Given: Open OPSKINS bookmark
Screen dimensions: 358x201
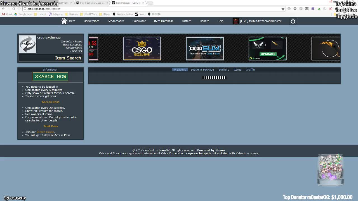Looking at the screenshot, I should click(x=154, y=14).
